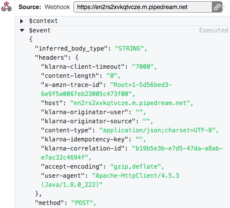
Task: Click the "POST" method value
Action: pyautogui.click(x=82, y=203)
